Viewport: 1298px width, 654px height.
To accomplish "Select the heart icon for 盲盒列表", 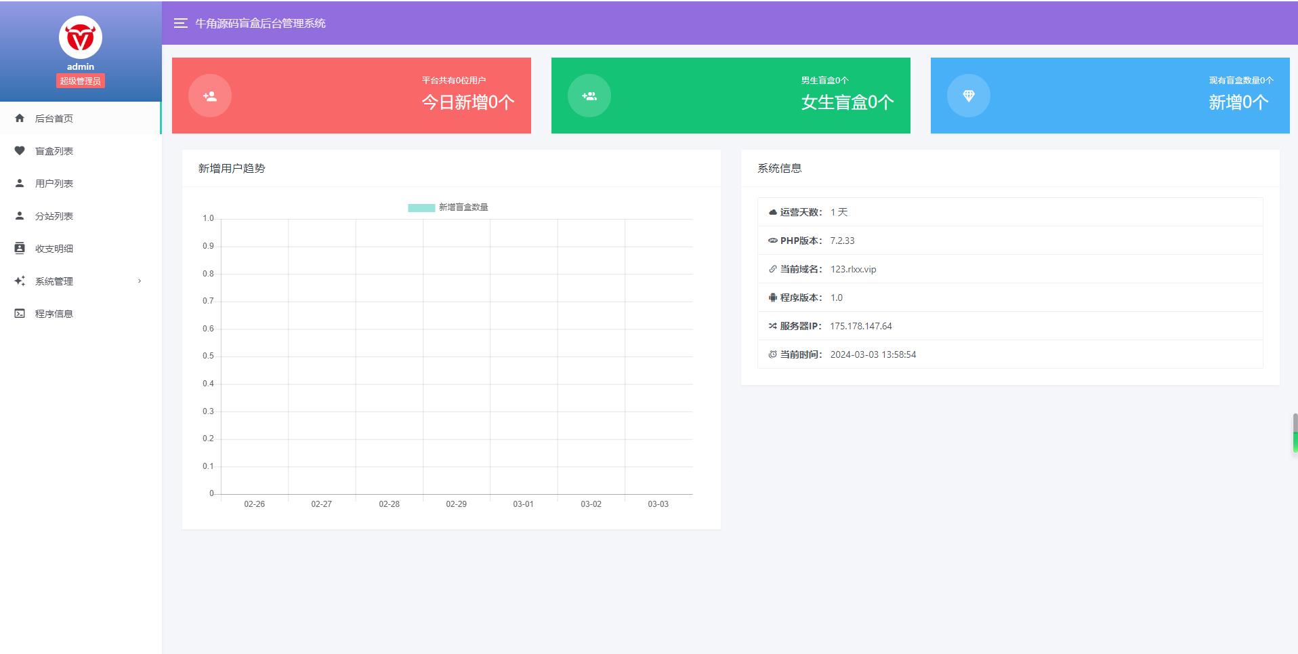I will pos(20,150).
